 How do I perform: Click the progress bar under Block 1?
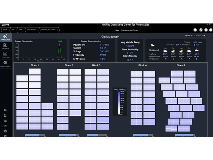(34, 135)
